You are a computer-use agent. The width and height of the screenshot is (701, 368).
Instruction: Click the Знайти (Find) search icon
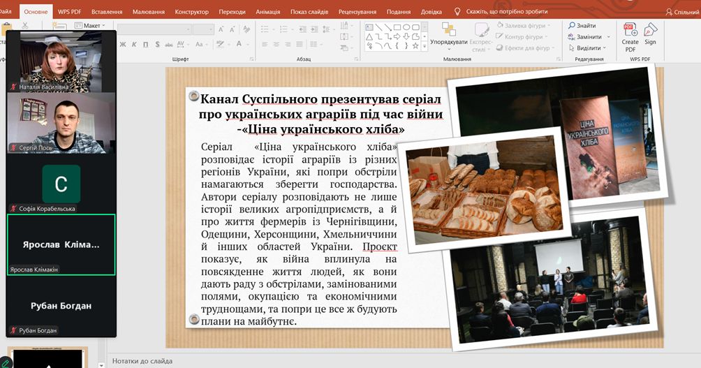click(572, 26)
